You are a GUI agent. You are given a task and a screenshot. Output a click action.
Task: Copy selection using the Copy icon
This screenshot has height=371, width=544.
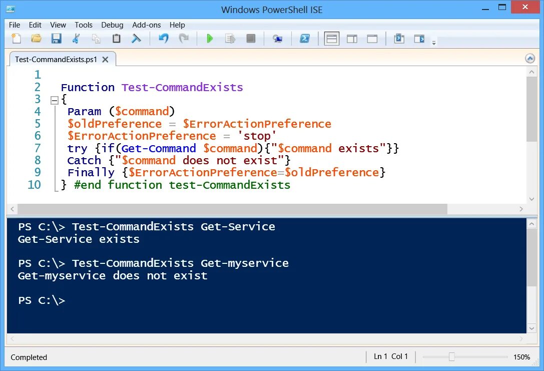(96, 39)
